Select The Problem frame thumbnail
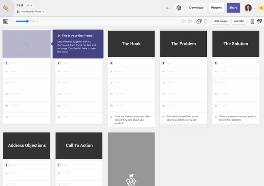 pyautogui.click(x=183, y=44)
